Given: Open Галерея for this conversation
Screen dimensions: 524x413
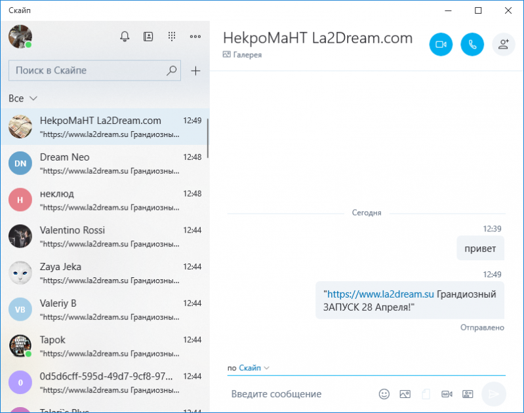Looking at the screenshot, I should coord(243,55).
